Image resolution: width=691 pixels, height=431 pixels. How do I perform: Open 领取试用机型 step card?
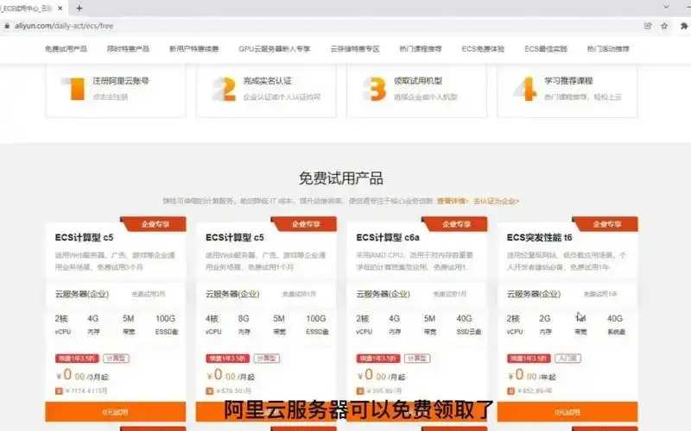[x=417, y=91]
